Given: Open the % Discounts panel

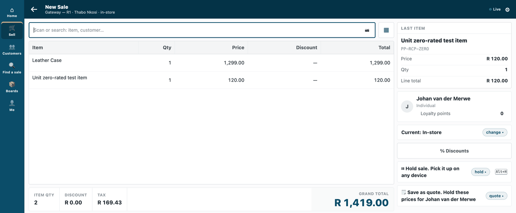Looking at the screenshot, I should coord(454,151).
